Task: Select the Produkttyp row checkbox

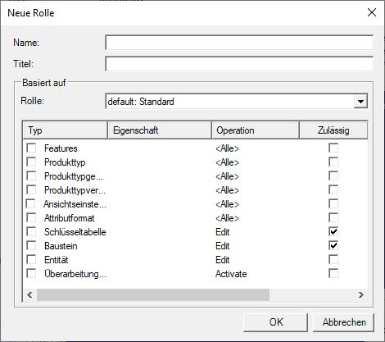Action: tap(31, 162)
